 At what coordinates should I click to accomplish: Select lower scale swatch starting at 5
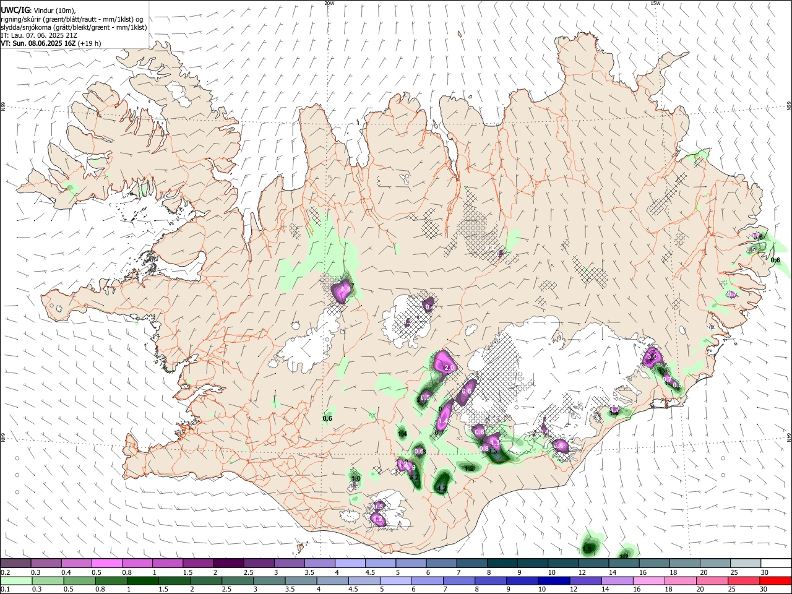[x=395, y=581]
